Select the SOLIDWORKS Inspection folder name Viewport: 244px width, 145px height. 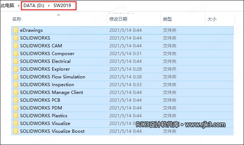click(47, 85)
